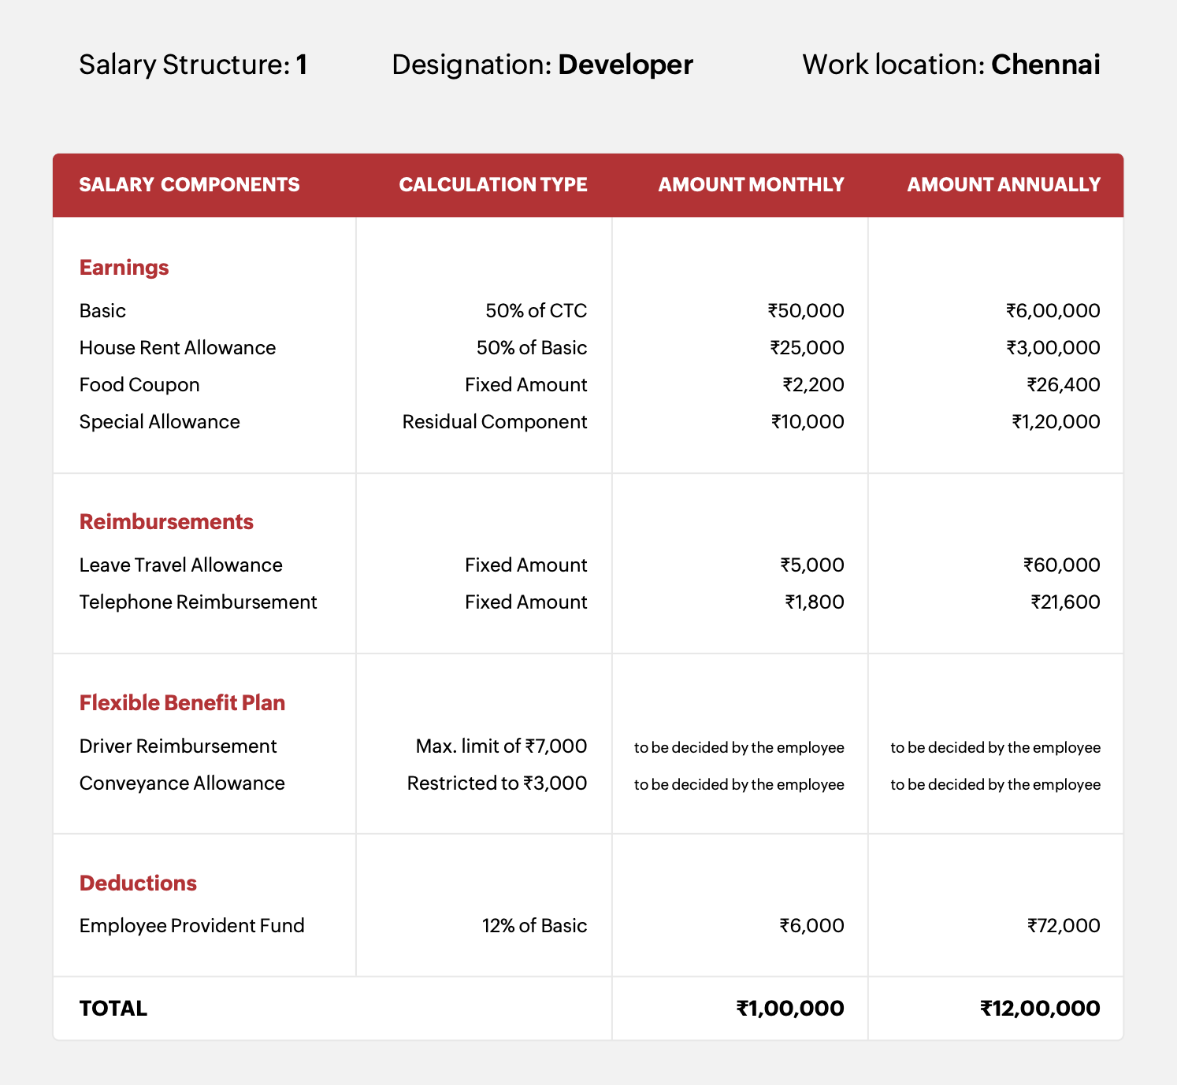Viewport: 1177px width, 1085px height.
Task: Select the Flexible Benefit Plan title
Action: pyautogui.click(x=183, y=703)
